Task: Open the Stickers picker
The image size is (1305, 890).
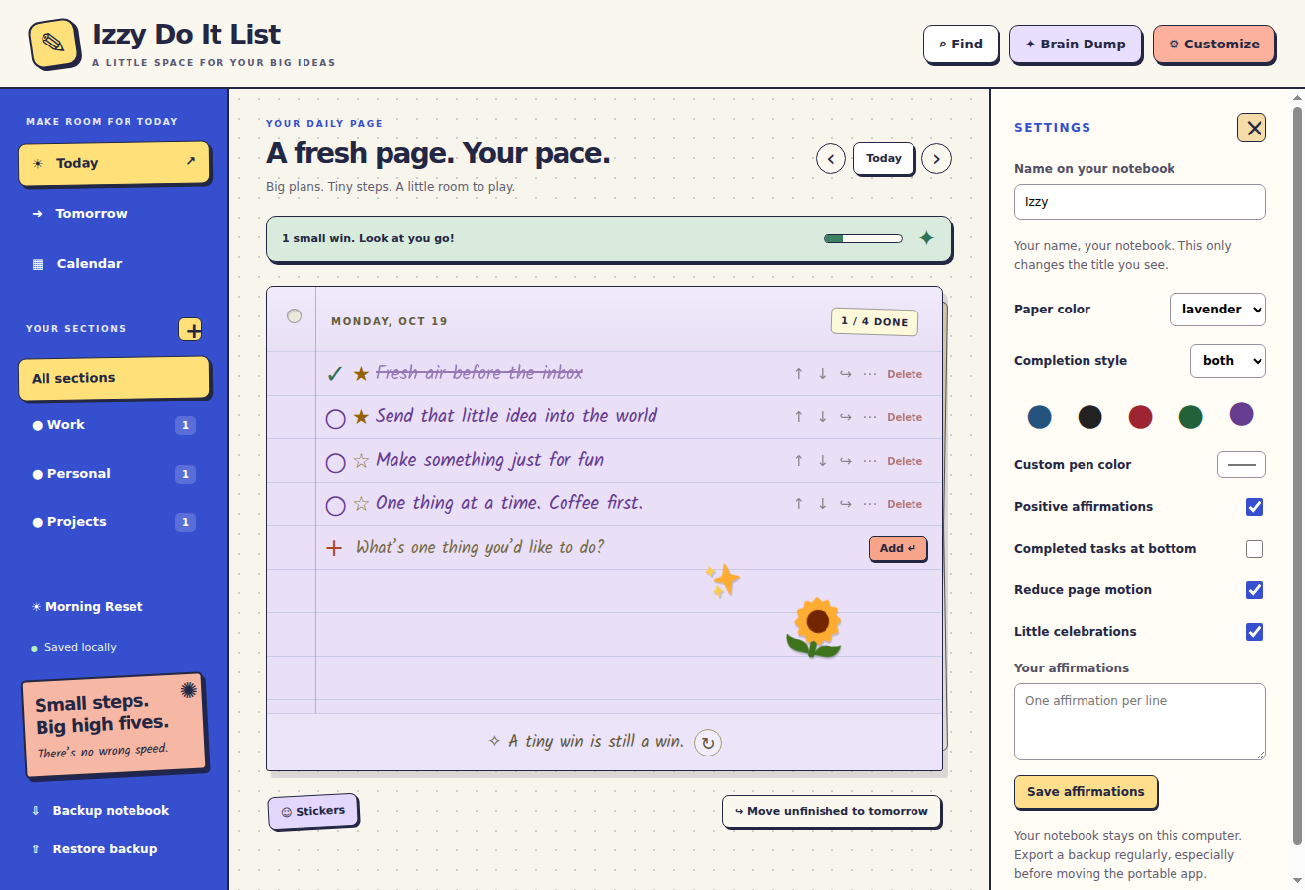Action: pyautogui.click(x=313, y=812)
